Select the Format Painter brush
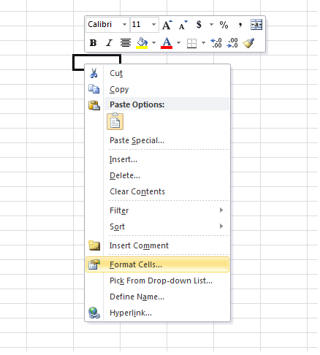This screenshot has height=355, width=320. pyautogui.click(x=248, y=43)
